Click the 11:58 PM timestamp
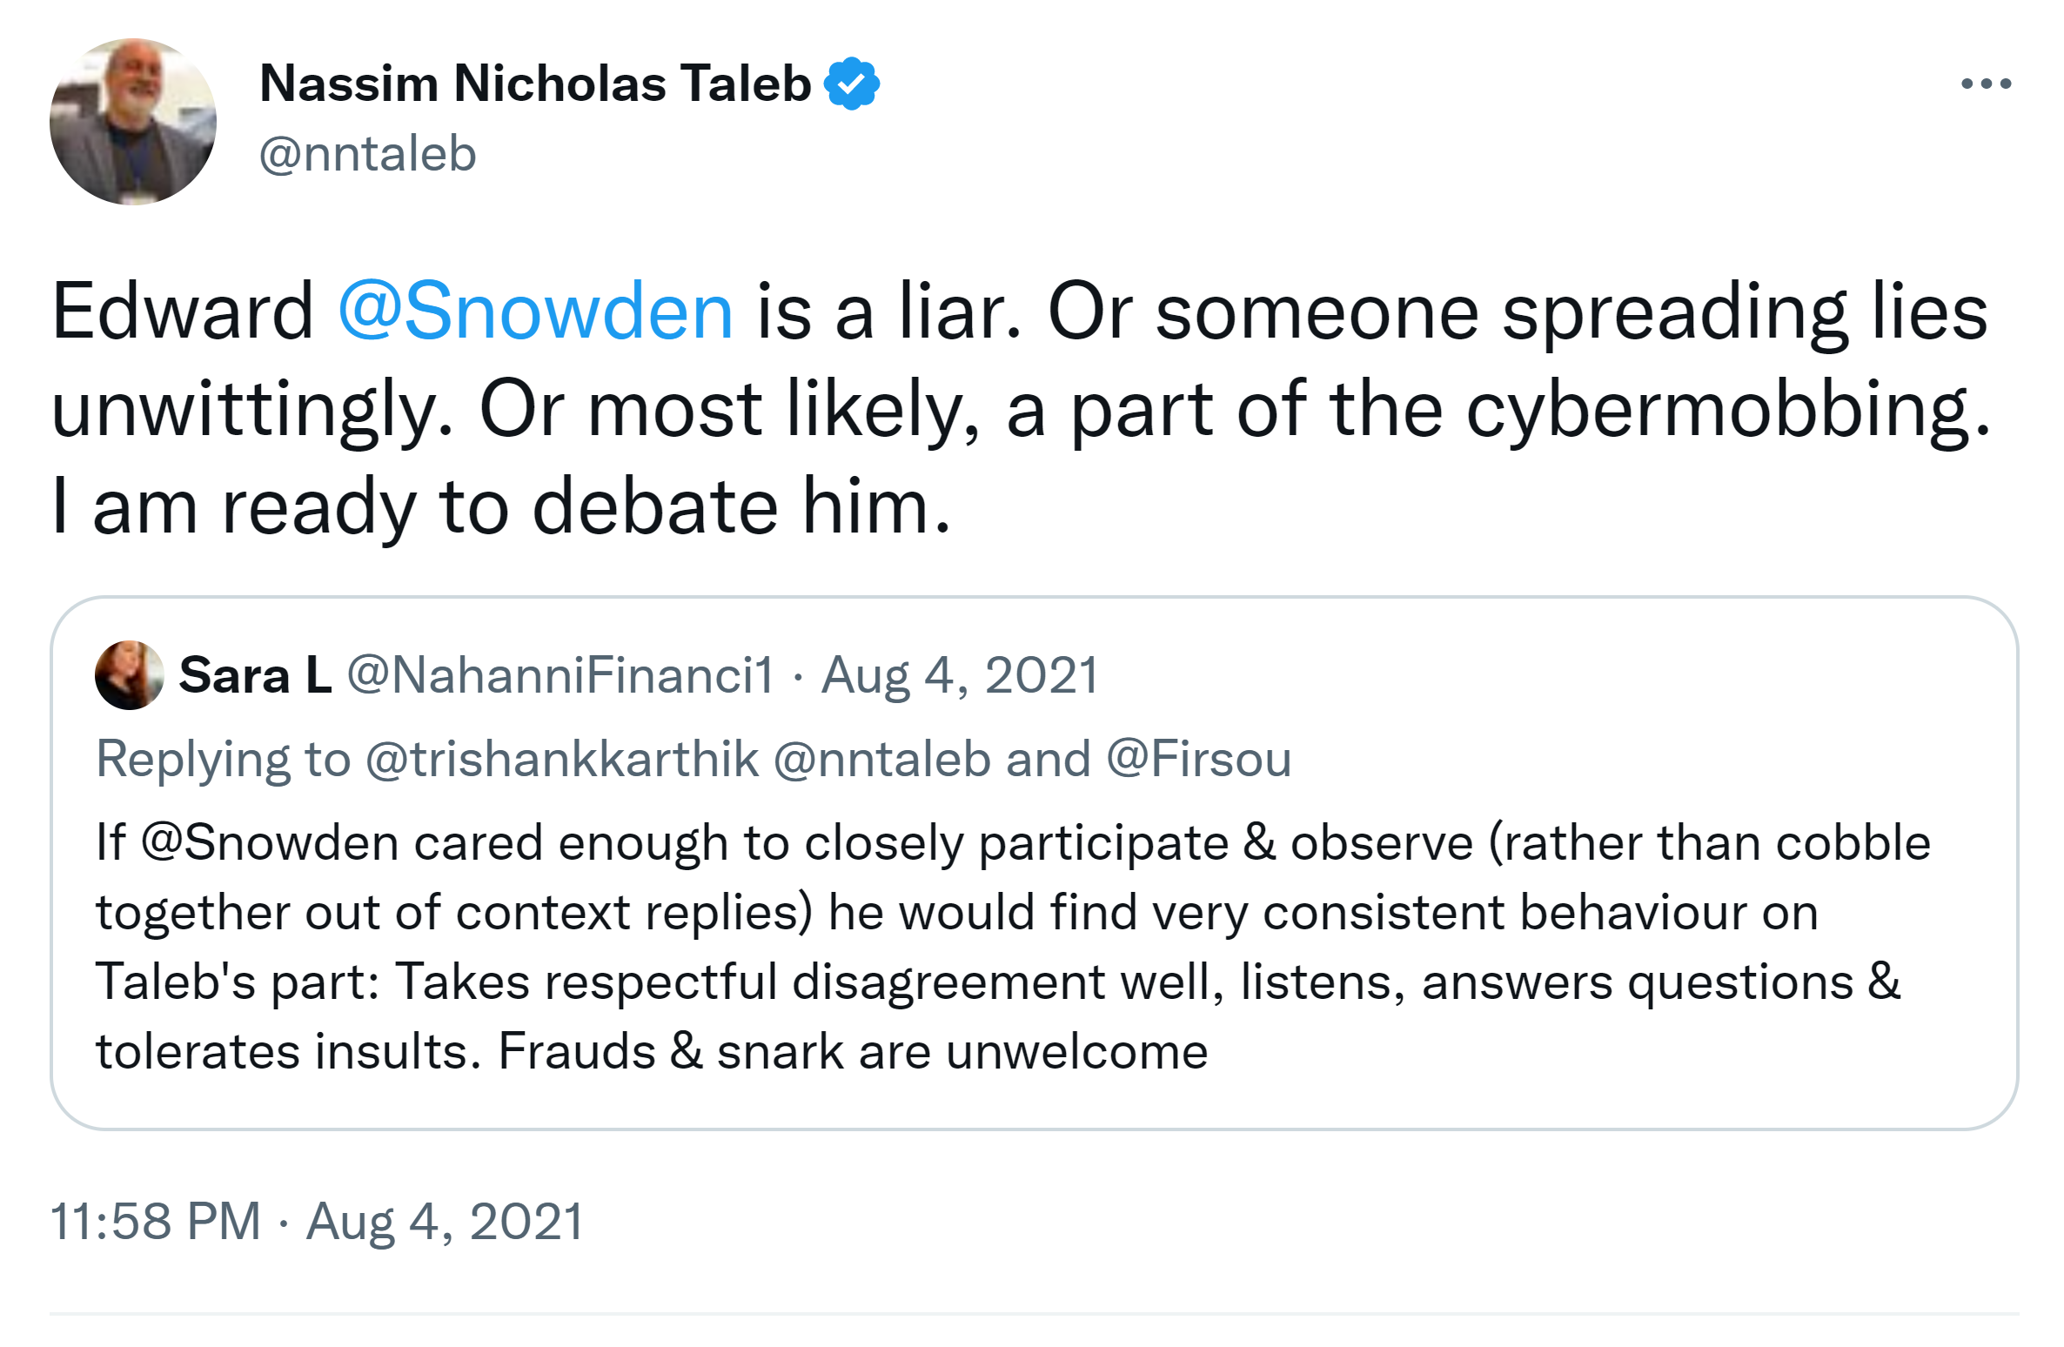2064x1347 pixels. [156, 1221]
